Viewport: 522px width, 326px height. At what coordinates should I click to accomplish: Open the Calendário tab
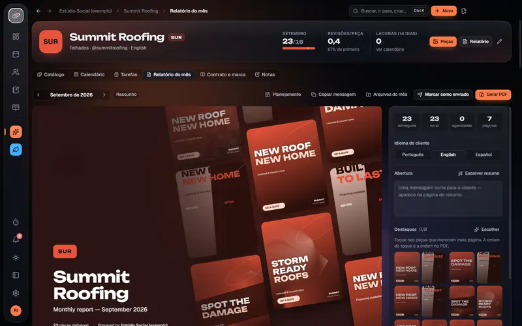(89, 74)
